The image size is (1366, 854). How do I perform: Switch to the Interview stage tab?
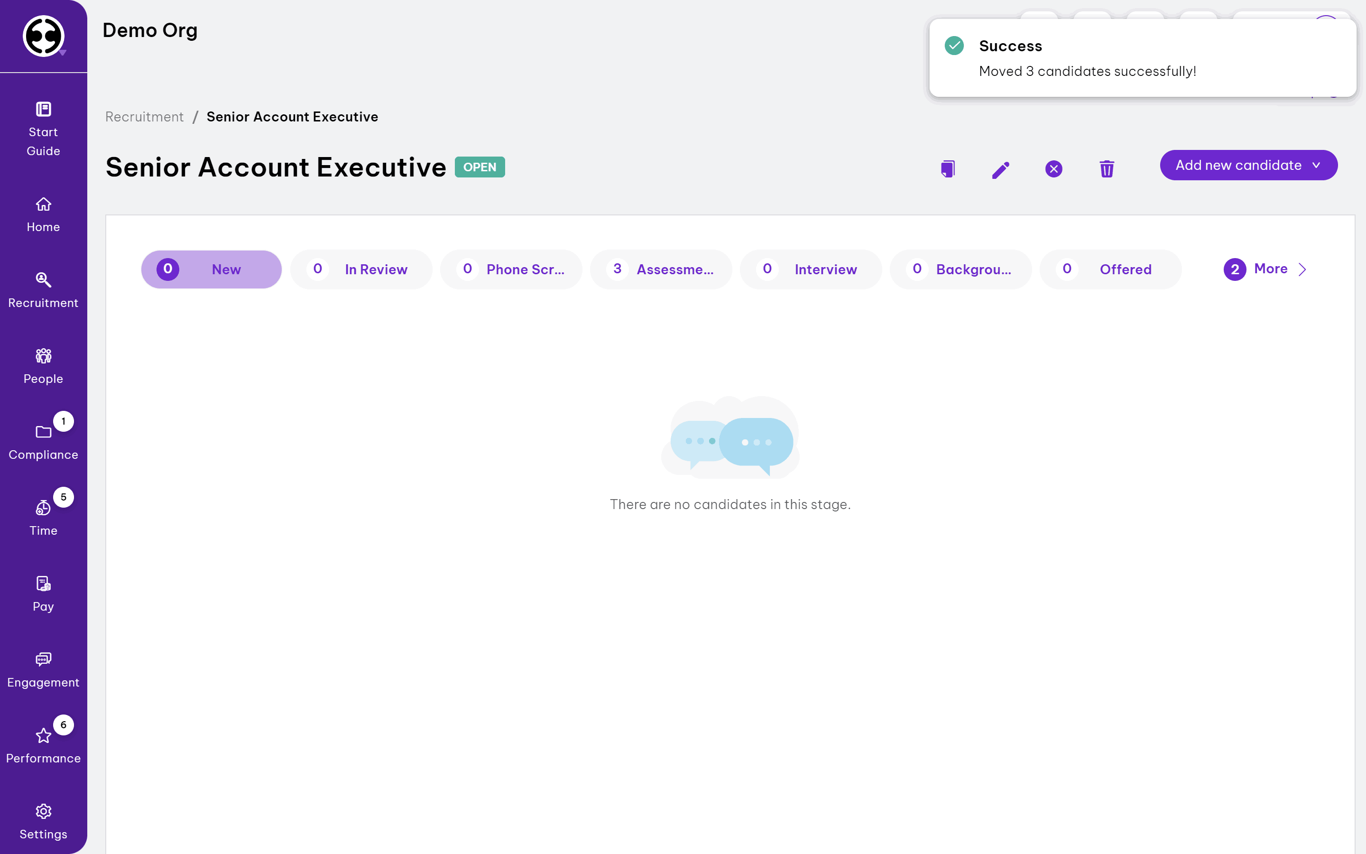click(811, 269)
